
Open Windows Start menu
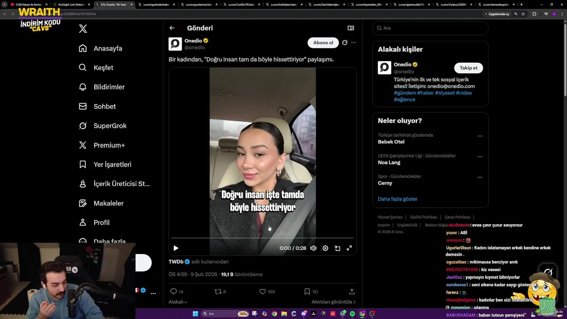click(195, 314)
